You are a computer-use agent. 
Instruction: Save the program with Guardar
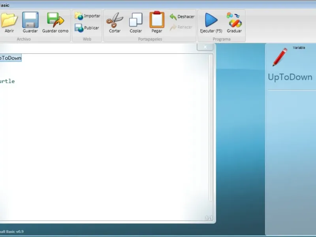click(x=30, y=23)
